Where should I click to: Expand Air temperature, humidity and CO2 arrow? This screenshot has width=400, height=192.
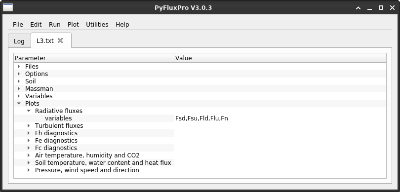coord(29,155)
